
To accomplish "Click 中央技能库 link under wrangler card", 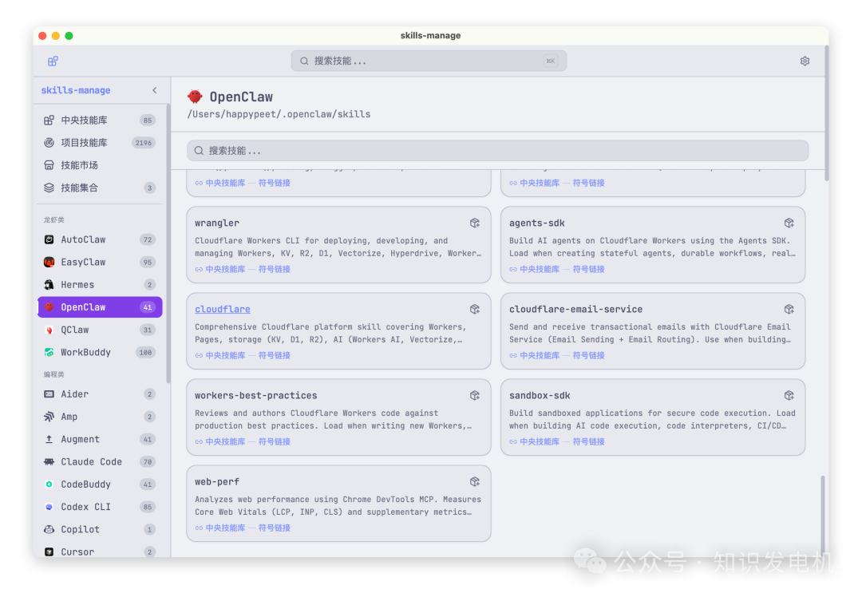I will 225,269.
